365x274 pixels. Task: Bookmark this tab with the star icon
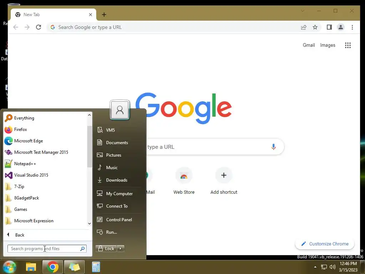tap(315, 27)
